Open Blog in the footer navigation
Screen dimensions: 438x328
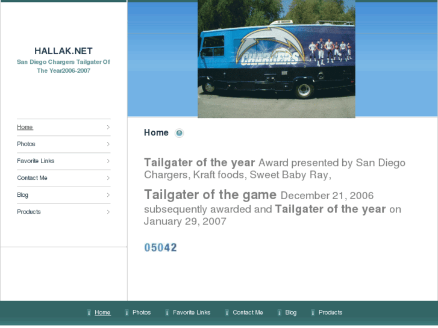tap(291, 312)
